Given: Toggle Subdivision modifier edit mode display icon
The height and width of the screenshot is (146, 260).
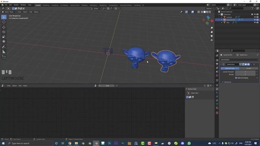Looking at the screenshot, I should [x=243, y=64].
